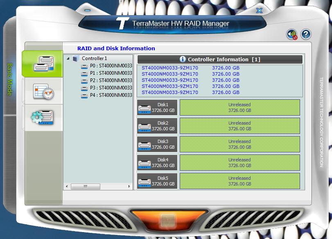Click the TerraMaster T logo
Screen dimensions: 332x239
click(x=122, y=23)
